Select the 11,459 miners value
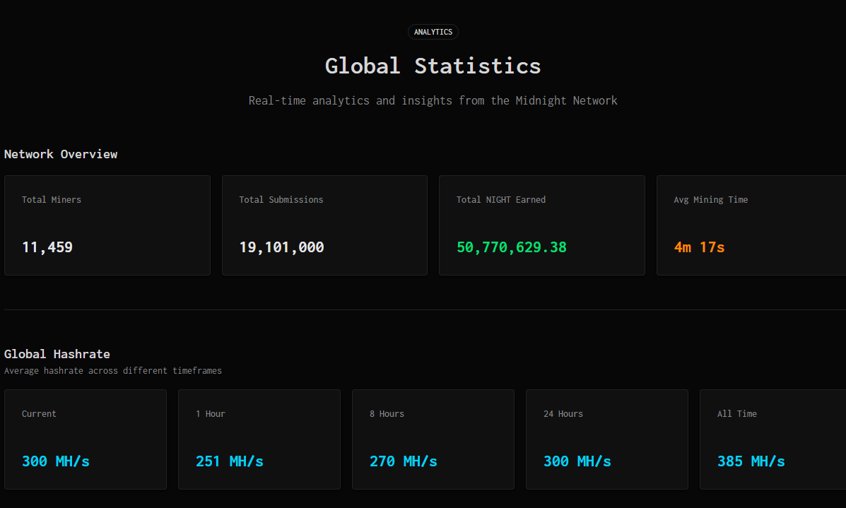Image resolution: width=846 pixels, height=508 pixels. (47, 247)
